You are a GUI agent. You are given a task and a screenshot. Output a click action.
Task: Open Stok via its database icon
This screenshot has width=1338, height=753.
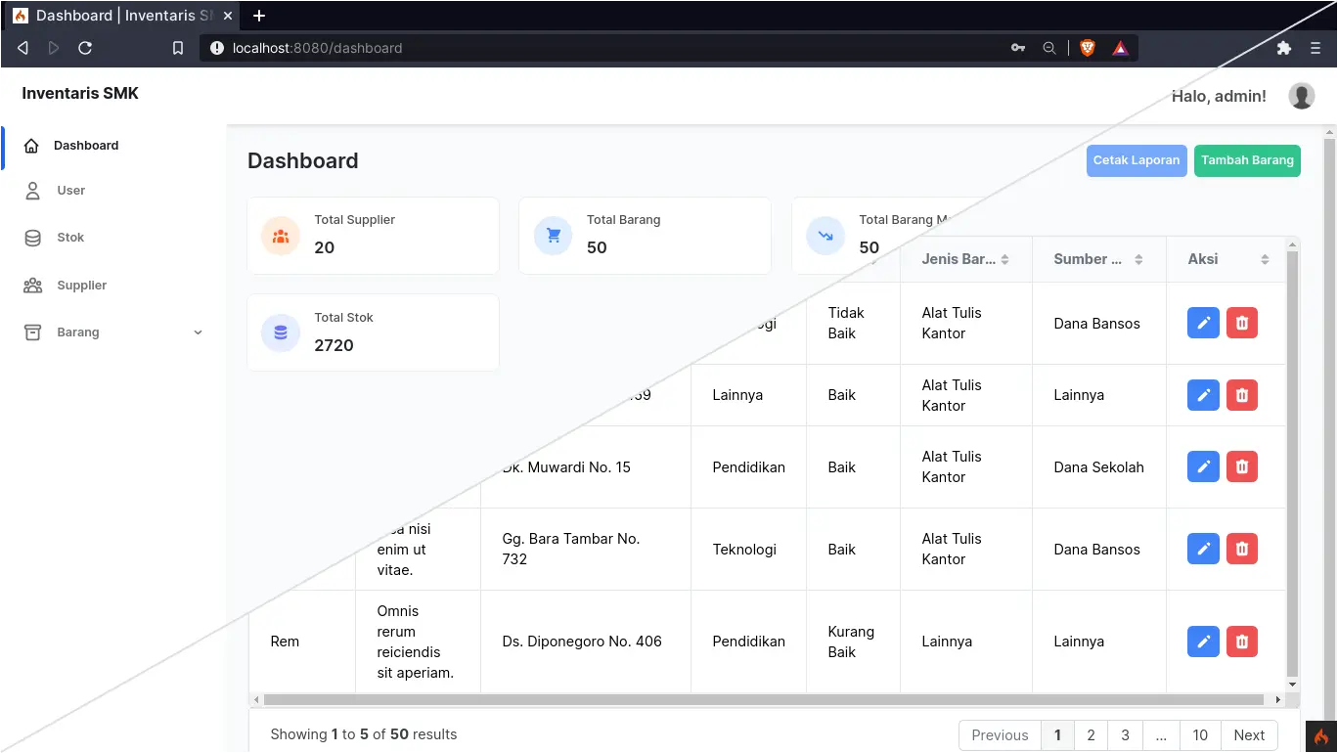point(30,237)
